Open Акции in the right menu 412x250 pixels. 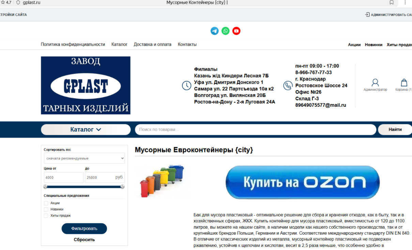pos(354,45)
